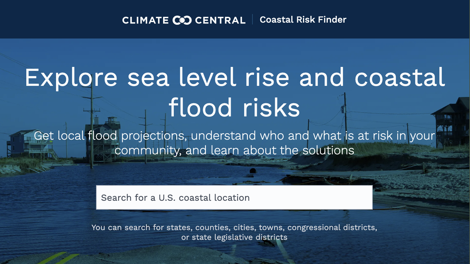
Task: Click an empty area of the navy header bar
Action: (x=61, y=19)
